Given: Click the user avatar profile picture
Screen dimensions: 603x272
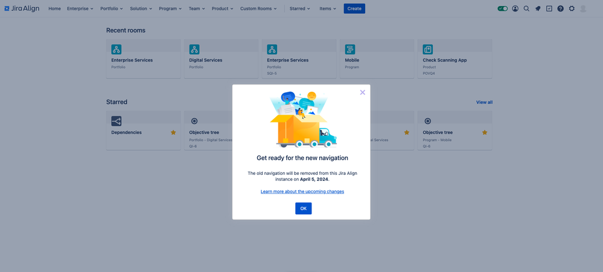Looking at the screenshot, I should (583, 8).
